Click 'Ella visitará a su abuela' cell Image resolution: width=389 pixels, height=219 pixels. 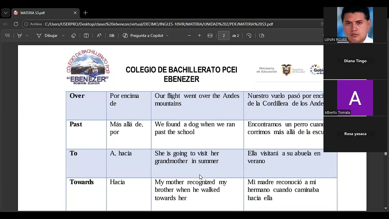pyautogui.click(x=290, y=163)
